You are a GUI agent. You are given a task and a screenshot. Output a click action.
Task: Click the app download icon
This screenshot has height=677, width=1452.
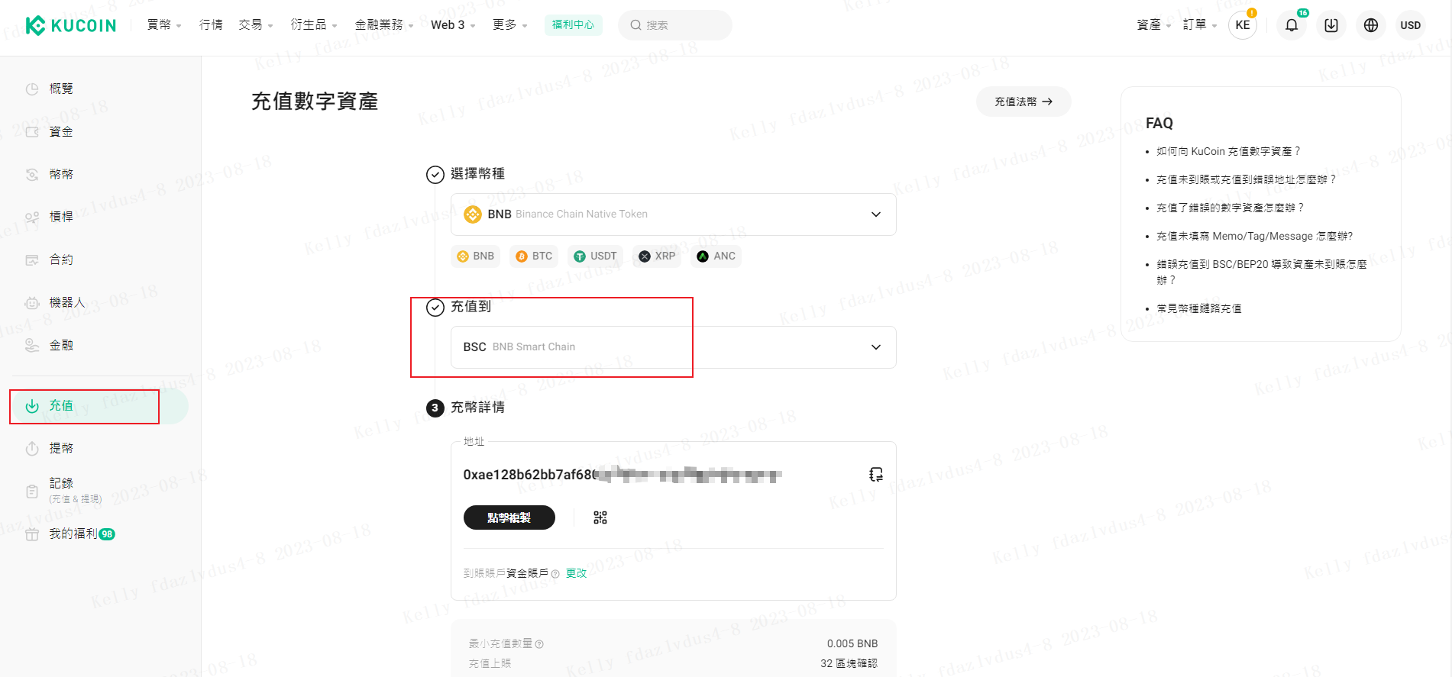coord(1331,25)
